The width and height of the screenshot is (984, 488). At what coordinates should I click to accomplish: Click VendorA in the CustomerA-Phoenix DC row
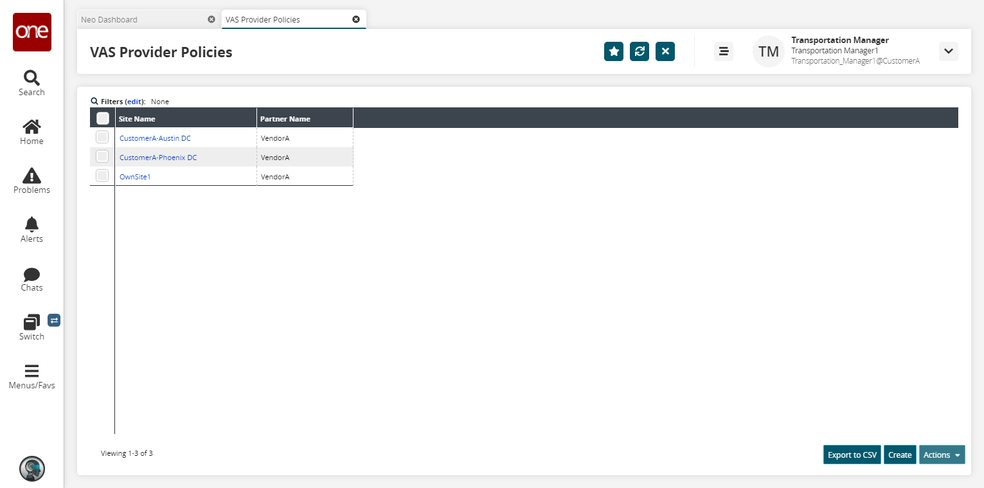(275, 158)
